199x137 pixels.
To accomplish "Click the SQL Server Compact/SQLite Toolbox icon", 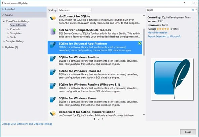I will click(53, 31).
